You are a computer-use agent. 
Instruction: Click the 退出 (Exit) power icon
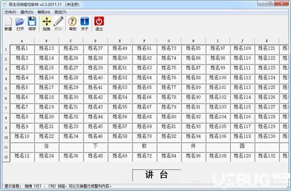99,24
